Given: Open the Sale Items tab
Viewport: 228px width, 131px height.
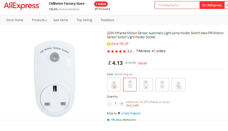Looking at the screenshot, I should tap(60, 20).
